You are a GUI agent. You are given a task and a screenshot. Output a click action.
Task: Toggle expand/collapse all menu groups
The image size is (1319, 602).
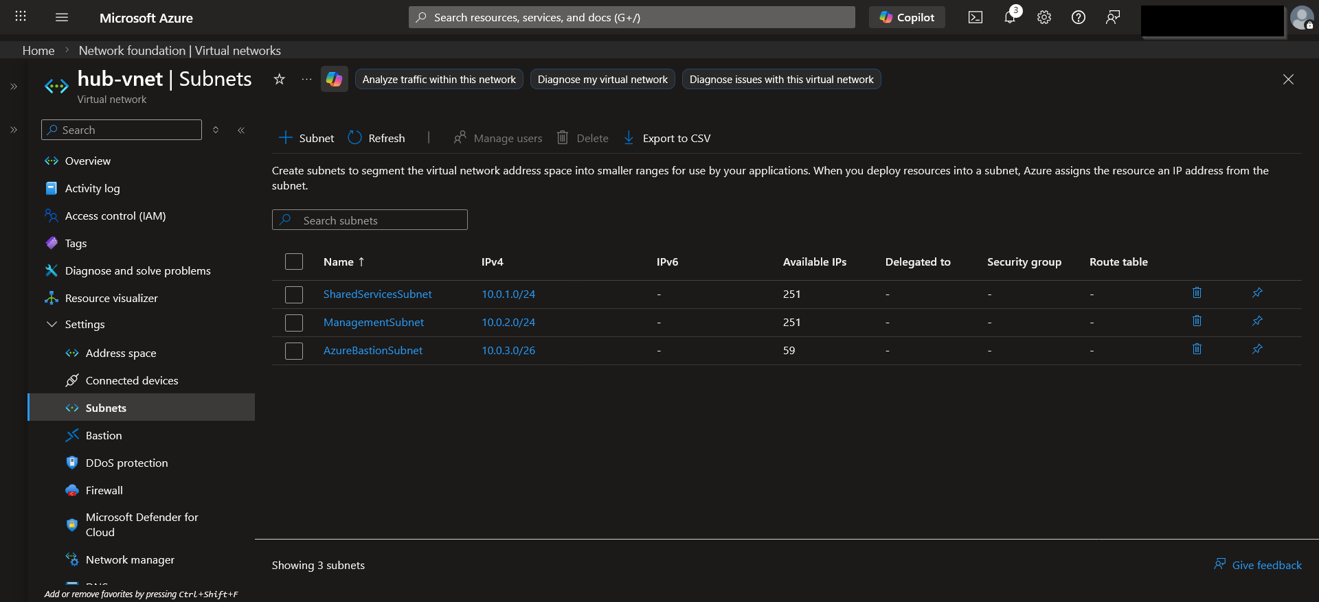[x=216, y=130]
